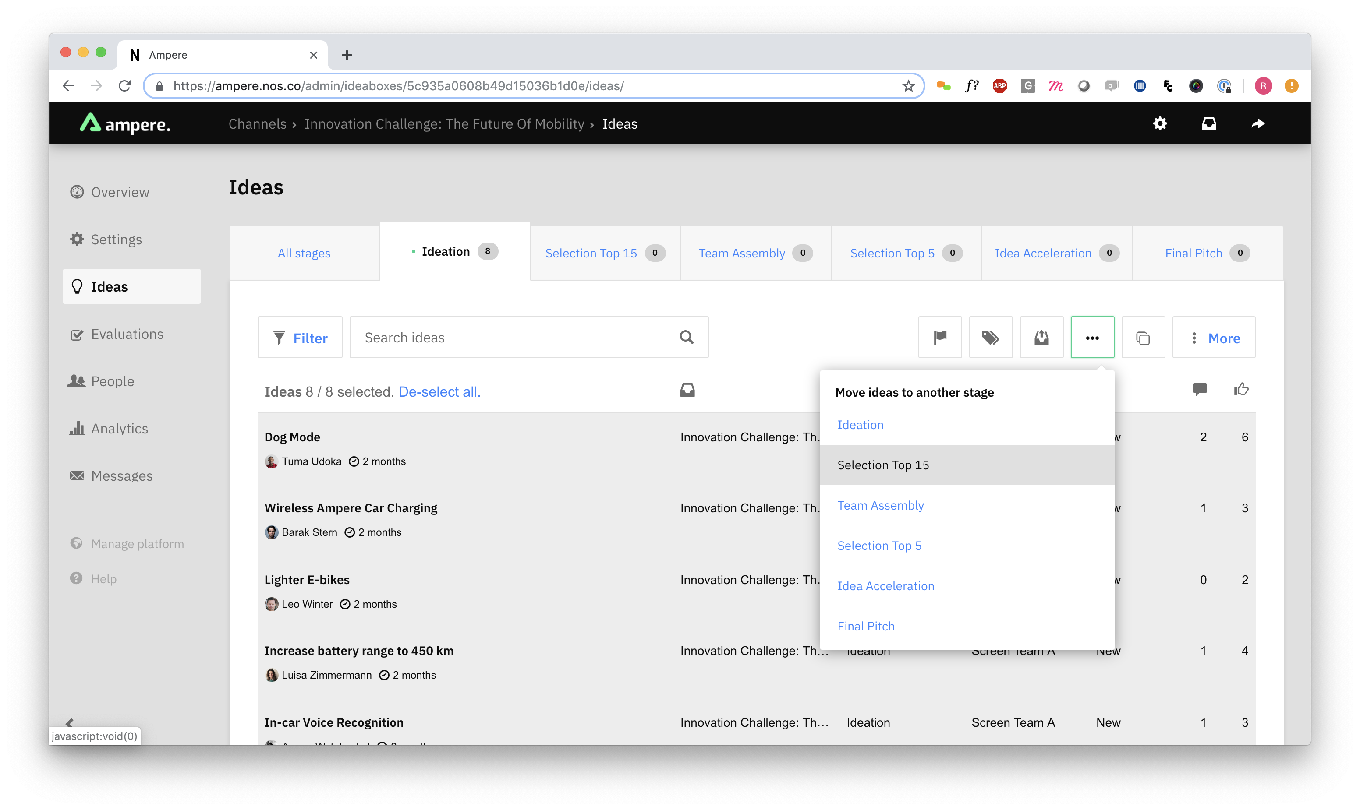The image size is (1360, 810).
Task: Toggle the move-stage ellipsis button
Action: pos(1092,337)
